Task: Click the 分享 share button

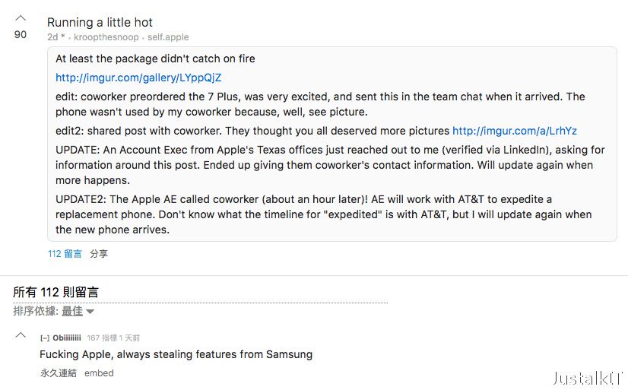Action: click(x=99, y=254)
